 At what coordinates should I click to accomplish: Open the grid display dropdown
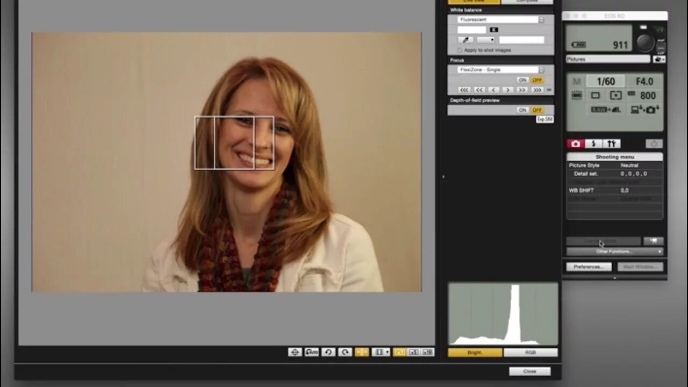(x=381, y=352)
